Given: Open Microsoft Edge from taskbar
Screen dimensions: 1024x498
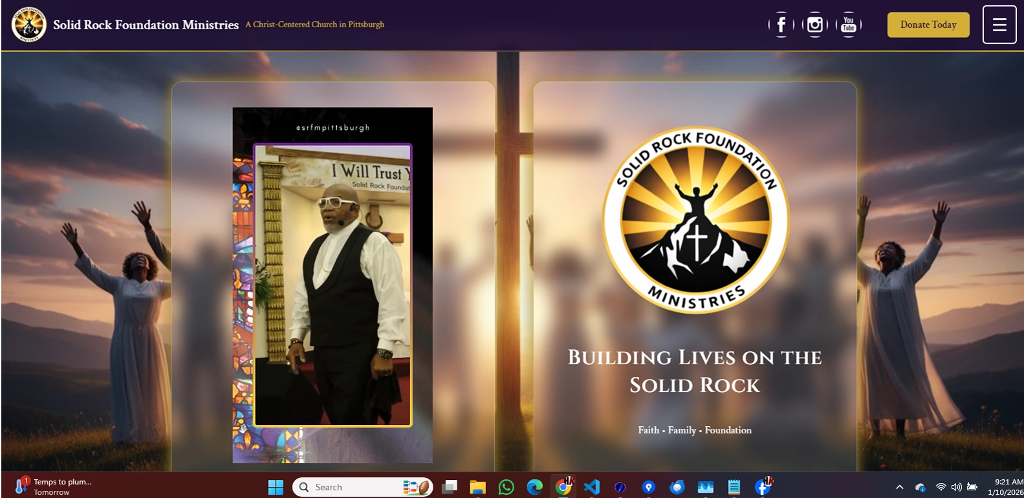Looking at the screenshot, I should (x=535, y=487).
